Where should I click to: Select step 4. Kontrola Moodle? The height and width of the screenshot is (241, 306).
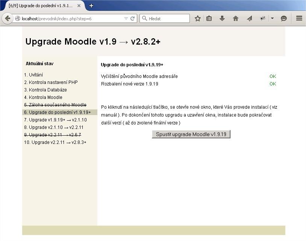coord(43,97)
